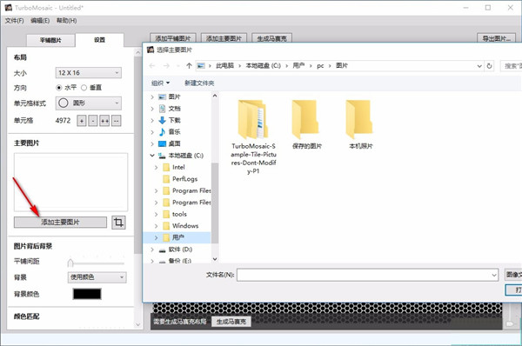Open the 组织 dropdown menu
Screen dimensions: 522x346
tap(160, 83)
